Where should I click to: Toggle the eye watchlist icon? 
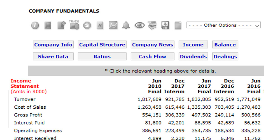(x=139, y=25)
